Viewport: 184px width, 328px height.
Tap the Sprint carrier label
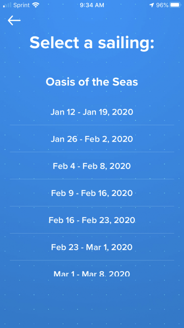[x=21, y=5]
